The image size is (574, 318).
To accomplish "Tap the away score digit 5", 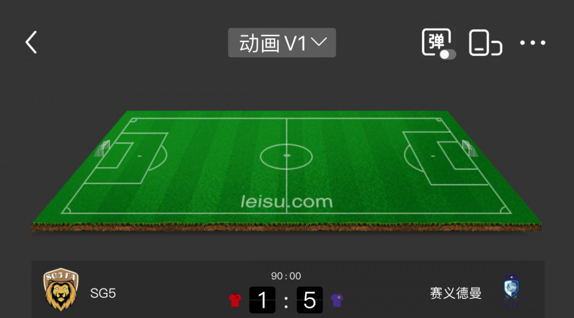I will 310,300.
